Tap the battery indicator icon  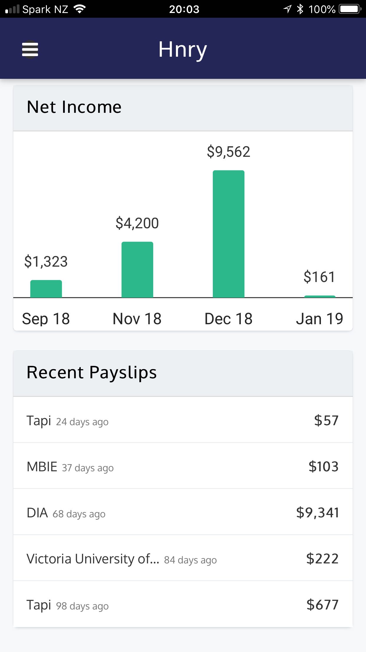click(350, 9)
